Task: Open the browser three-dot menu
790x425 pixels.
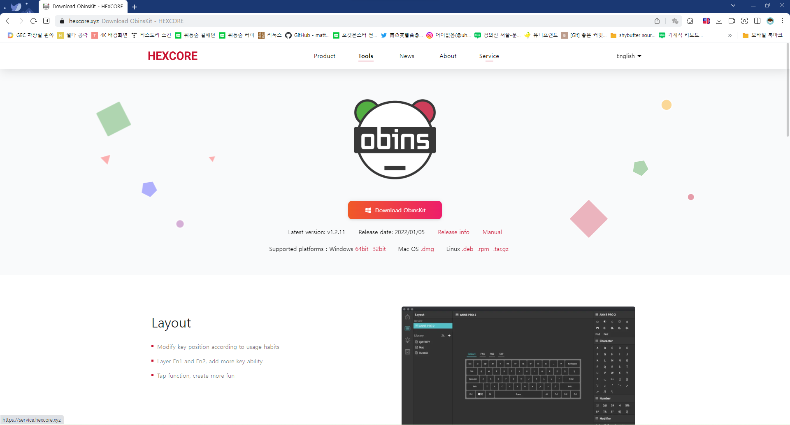Action: coord(783,21)
